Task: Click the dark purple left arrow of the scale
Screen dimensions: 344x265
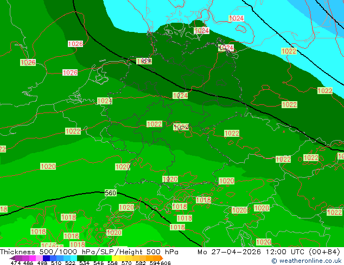Action: click(12, 258)
